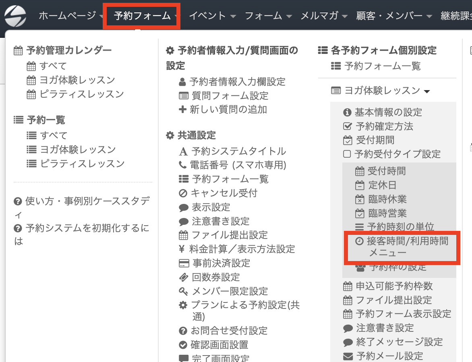Click the ban icon next to キャンセル受付

(183, 193)
